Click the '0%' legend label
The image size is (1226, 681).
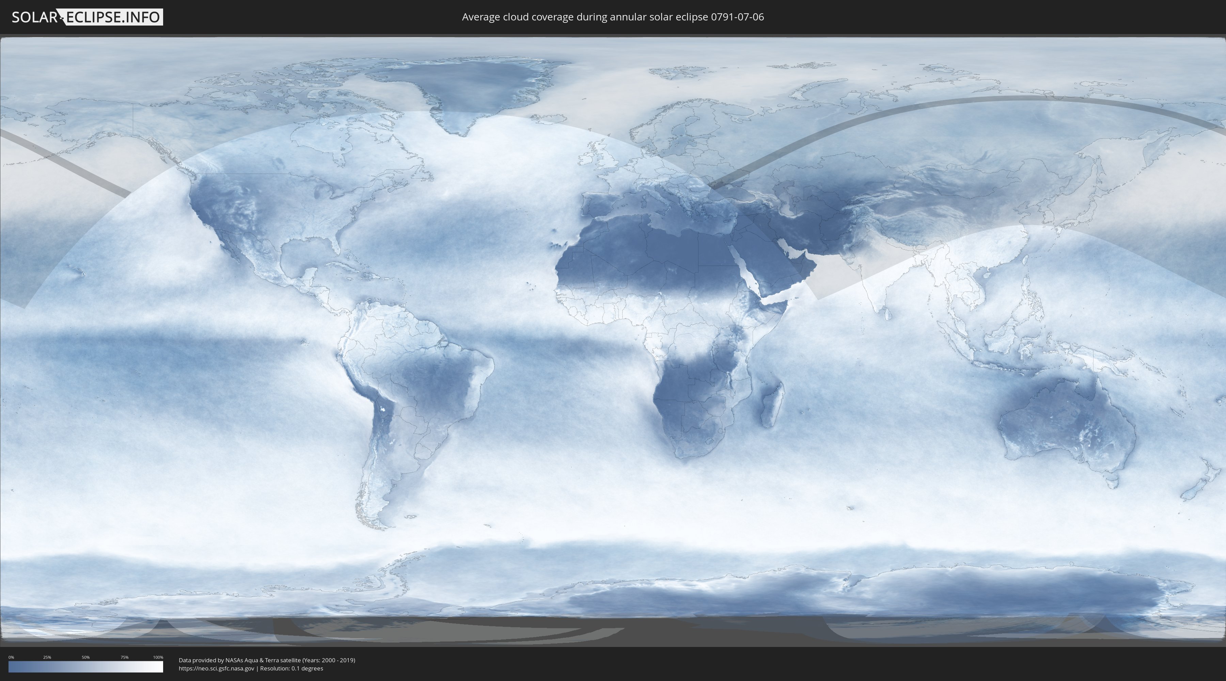point(12,657)
